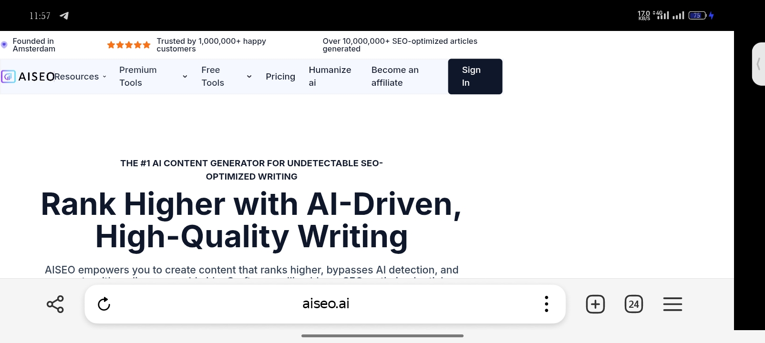Image resolution: width=765 pixels, height=343 pixels.
Task: Tap the 11:57 clock in status bar
Action: click(40, 16)
